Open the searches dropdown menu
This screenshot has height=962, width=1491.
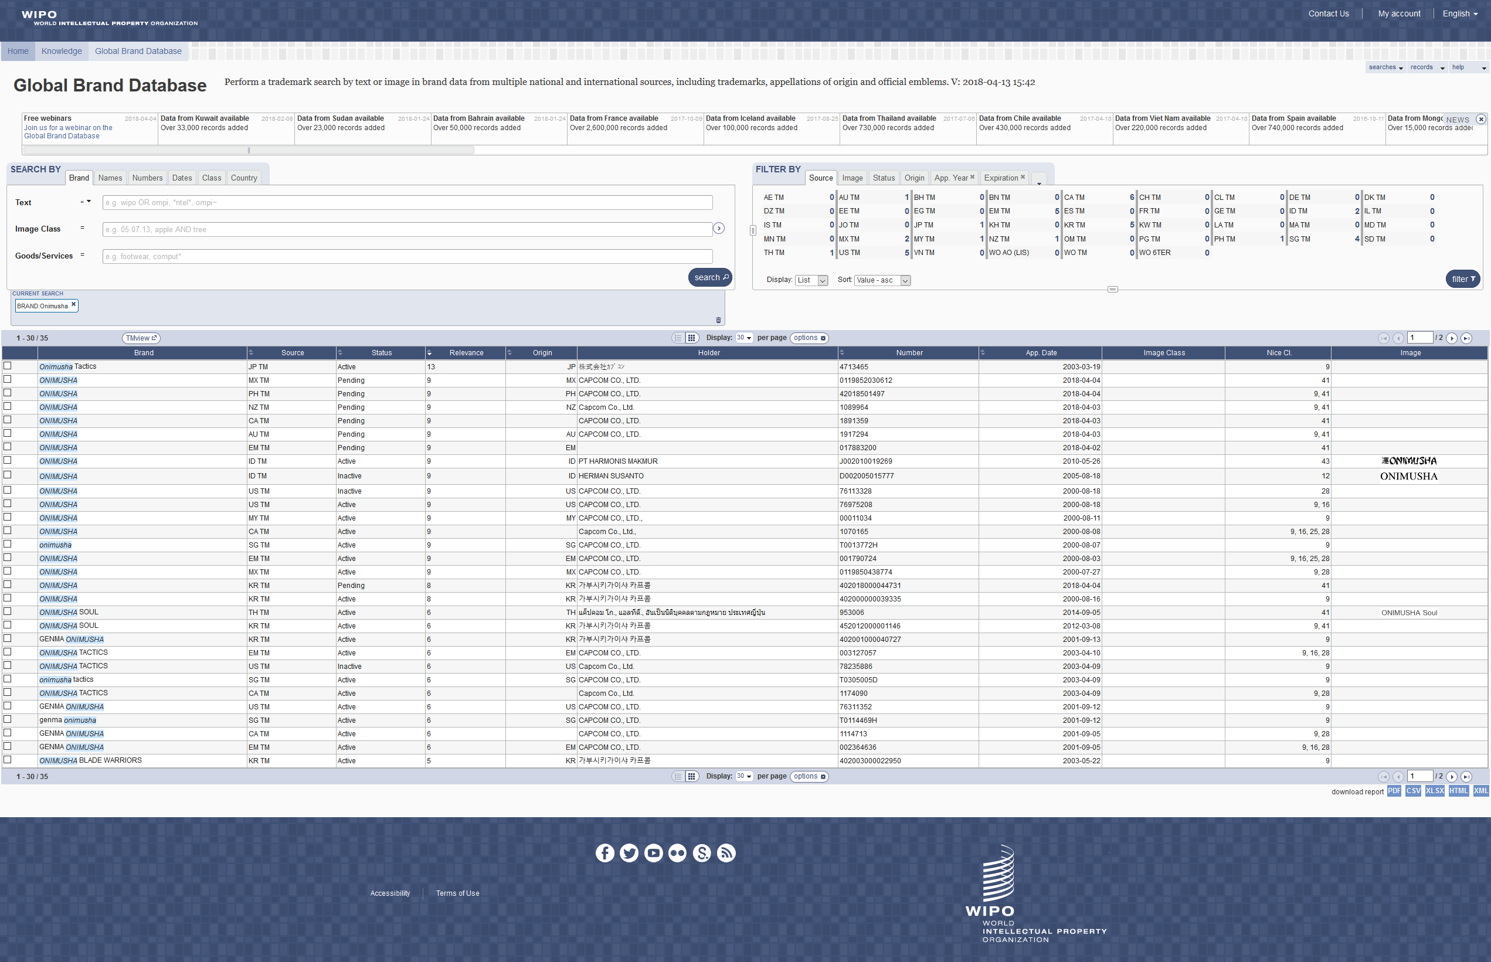(1385, 67)
